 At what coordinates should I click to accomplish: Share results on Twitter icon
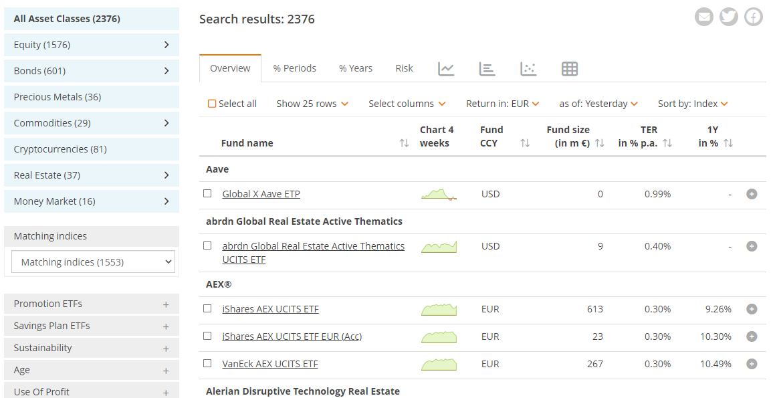click(729, 17)
